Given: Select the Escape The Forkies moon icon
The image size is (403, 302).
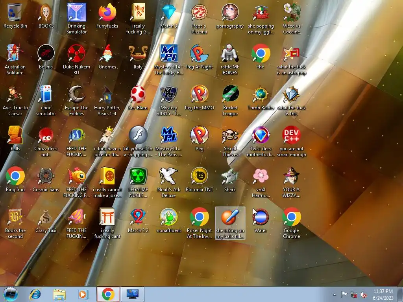Looking at the screenshot, I should point(76,94).
